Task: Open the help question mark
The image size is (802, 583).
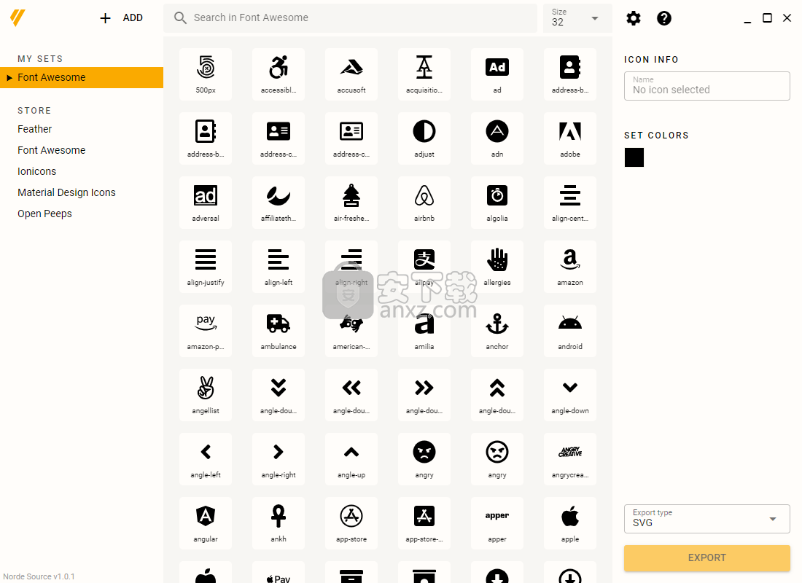Action: point(664,18)
